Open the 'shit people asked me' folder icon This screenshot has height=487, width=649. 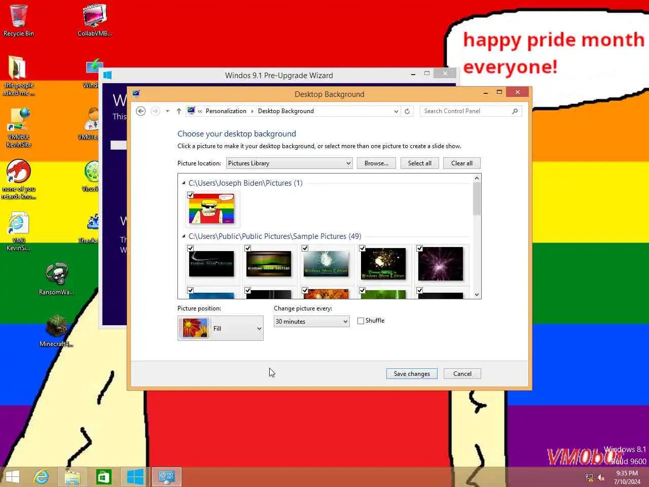19,75
